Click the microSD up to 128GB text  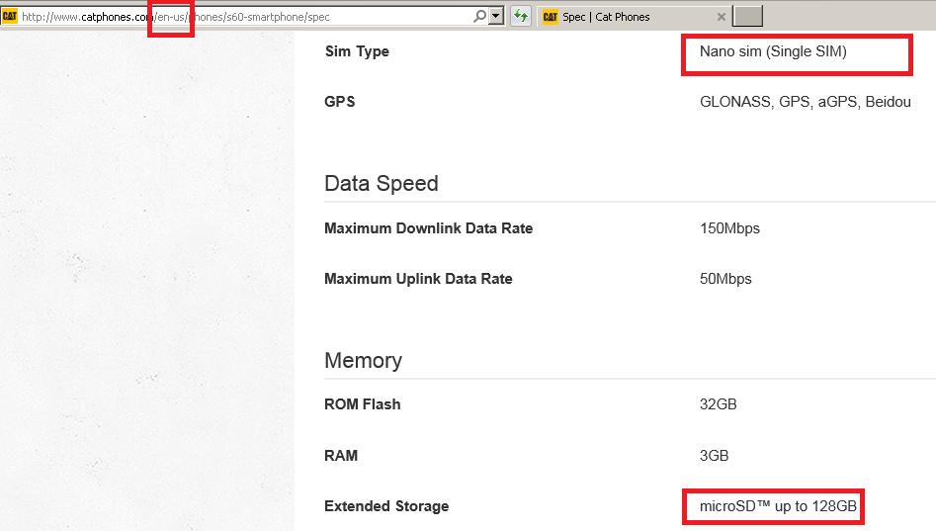[778, 506]
